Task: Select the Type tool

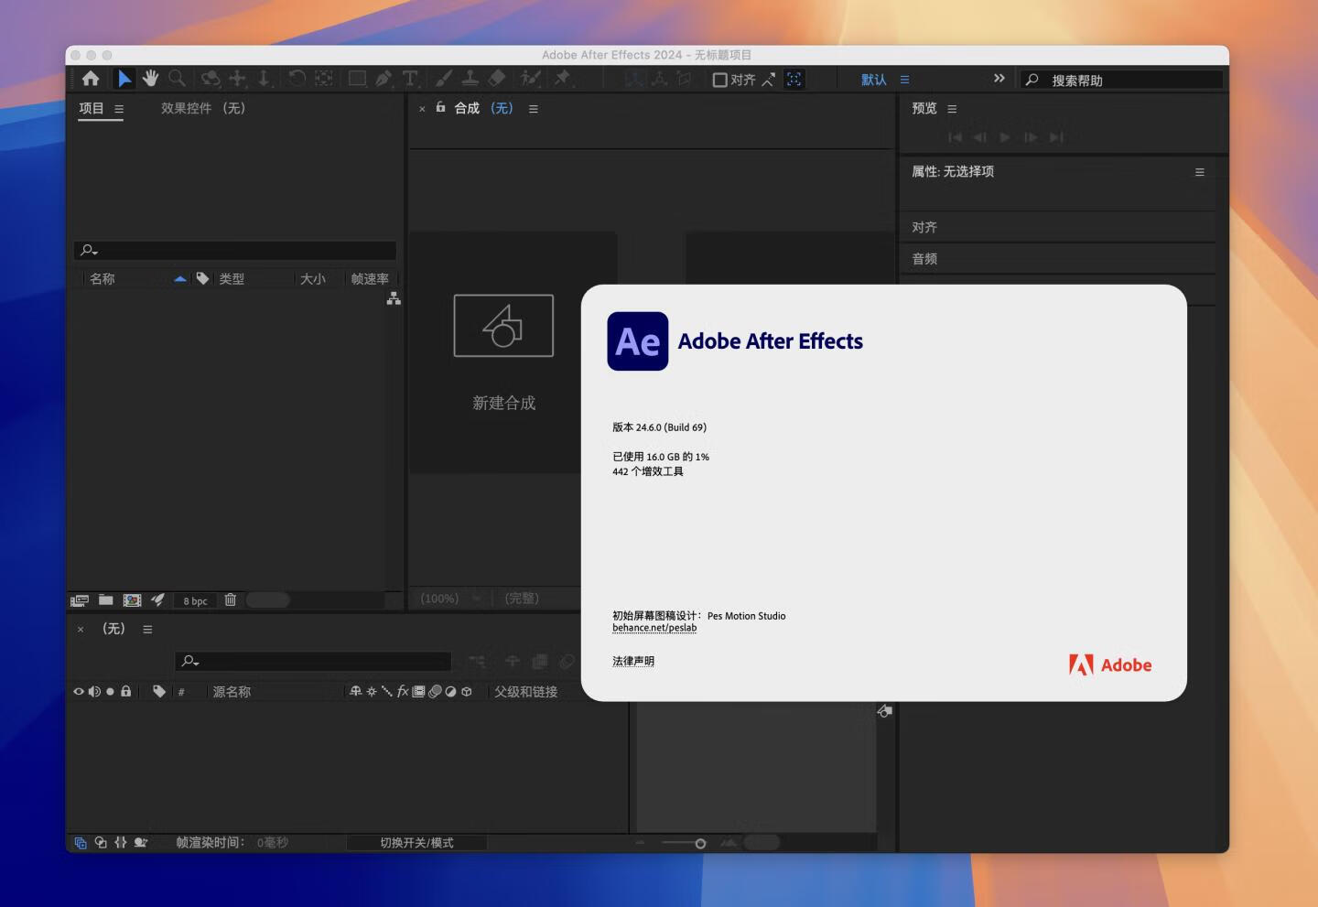Action: [410, 79]
